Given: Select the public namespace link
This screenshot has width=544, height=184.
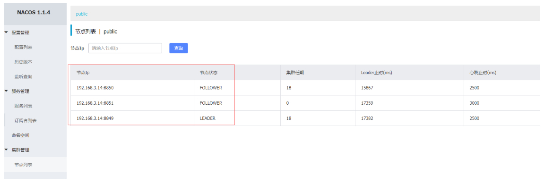Looking at the screenshot, I should (x=82, y=14).
